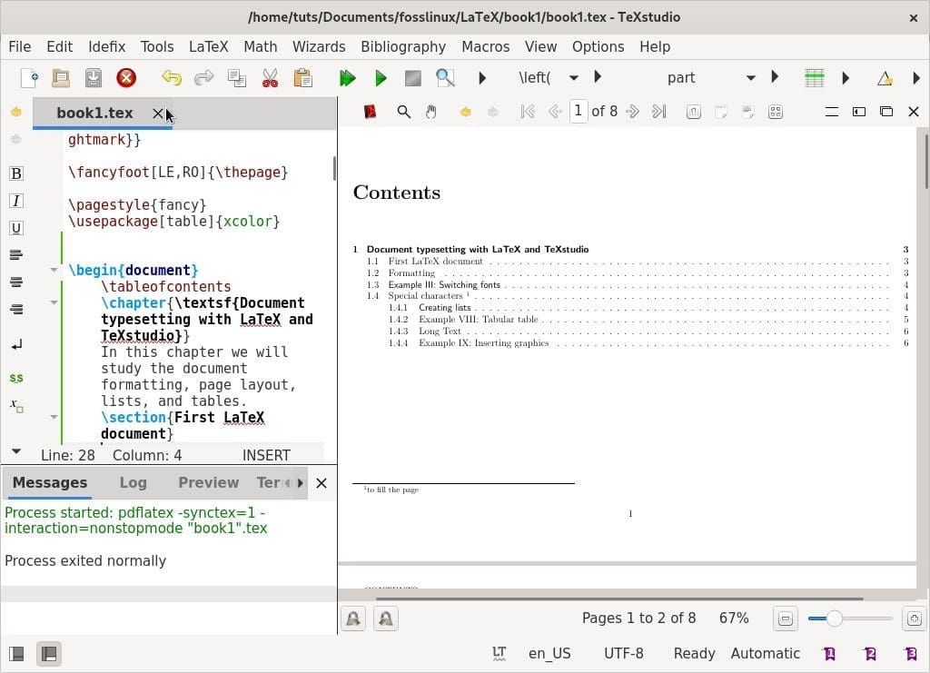The width and height of the screenshot is (930, 673).
Task: Open the Automatic root-document selector in the status bar
Action: [765, 653]
